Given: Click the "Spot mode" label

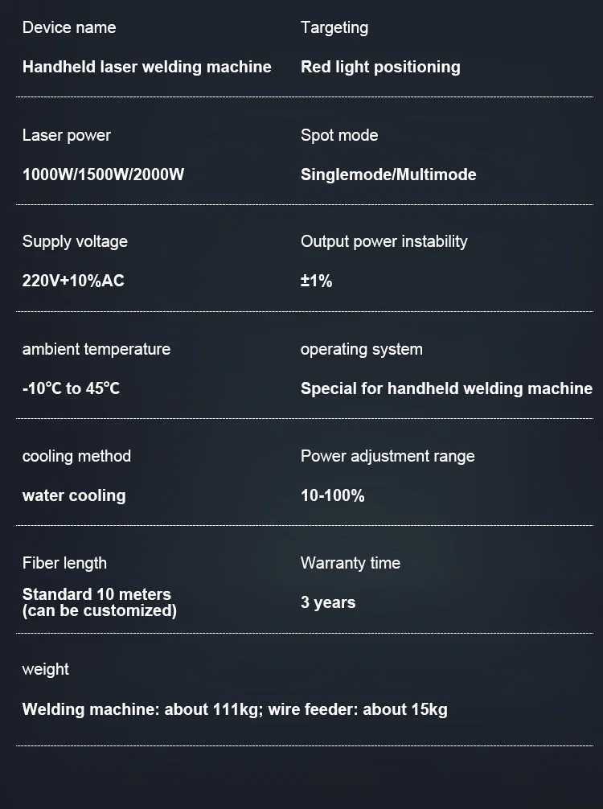Looking at the screenshot, I should click(339, 135).
